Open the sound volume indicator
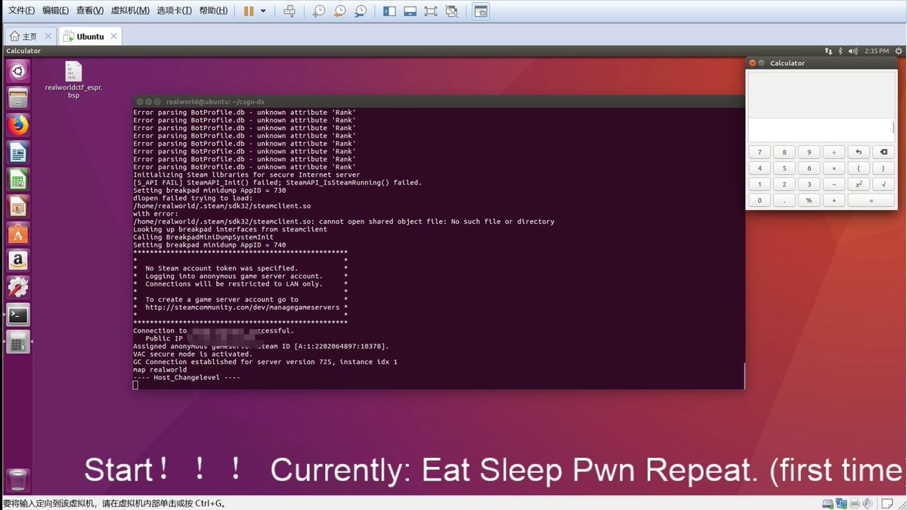The height and width of the screenshot is (510, 907). click(x=853, y=51)
